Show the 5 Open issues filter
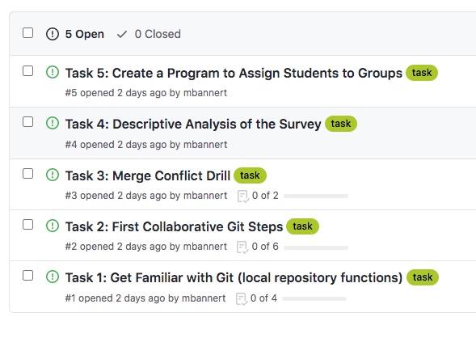Image resolution: width=476 pixels, height=338 pixels. [x=75, y=34]
